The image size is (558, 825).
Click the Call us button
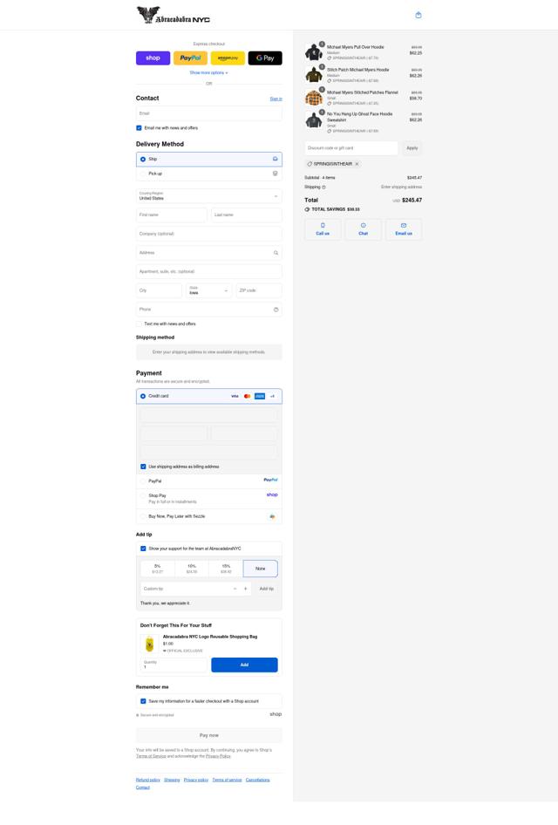323,229
